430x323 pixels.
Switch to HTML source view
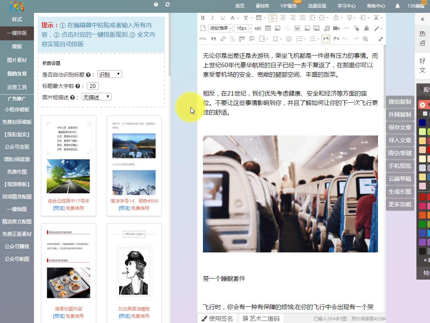point(202,39)
